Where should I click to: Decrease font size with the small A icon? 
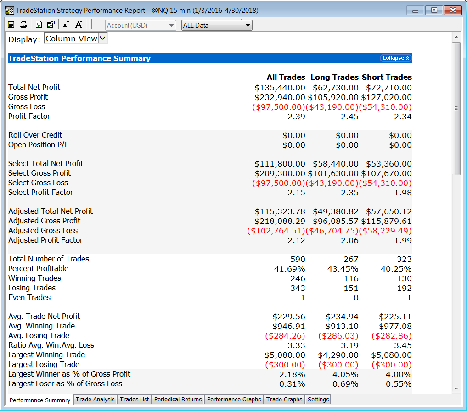click(66, 25)
